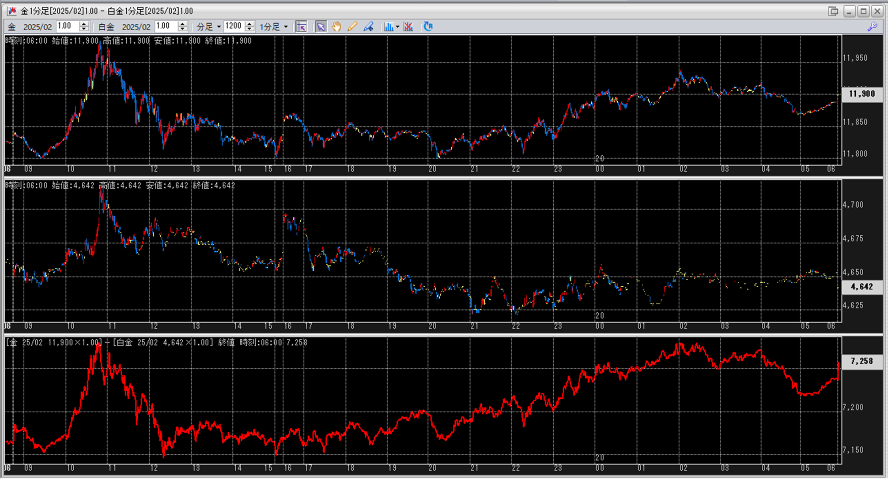Decrease the 白金 multiplier spinner value
This screenshot has width=888, height=479.
(x=182, y=30)
